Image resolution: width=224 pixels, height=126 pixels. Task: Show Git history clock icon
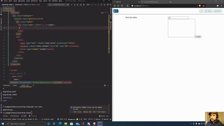[101, 5]
